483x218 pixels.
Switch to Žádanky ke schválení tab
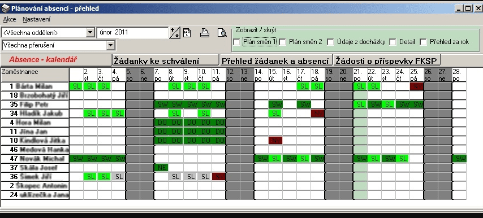(165, 60)
